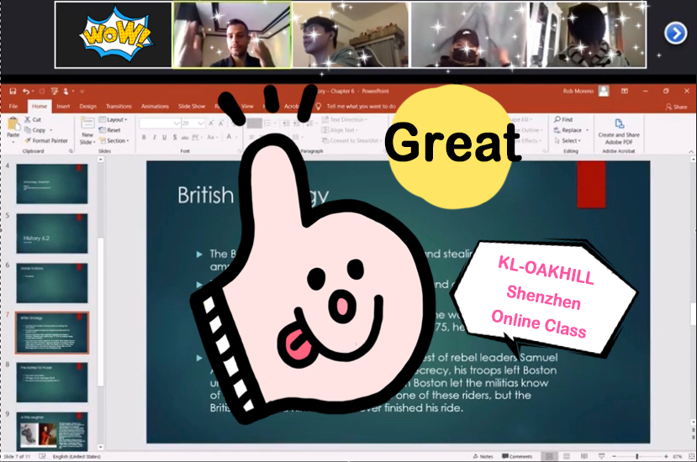Screen dimensions: 697x462
Task: Click the Decrease Font Size icon
Action: tap(221, 123)
